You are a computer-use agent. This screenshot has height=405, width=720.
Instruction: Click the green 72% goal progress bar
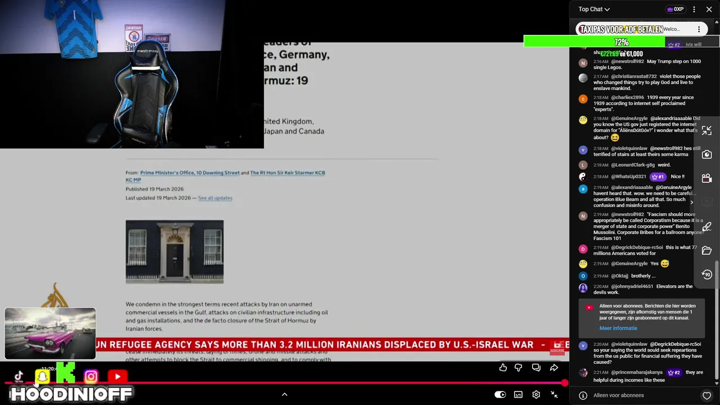coord(595,42)
